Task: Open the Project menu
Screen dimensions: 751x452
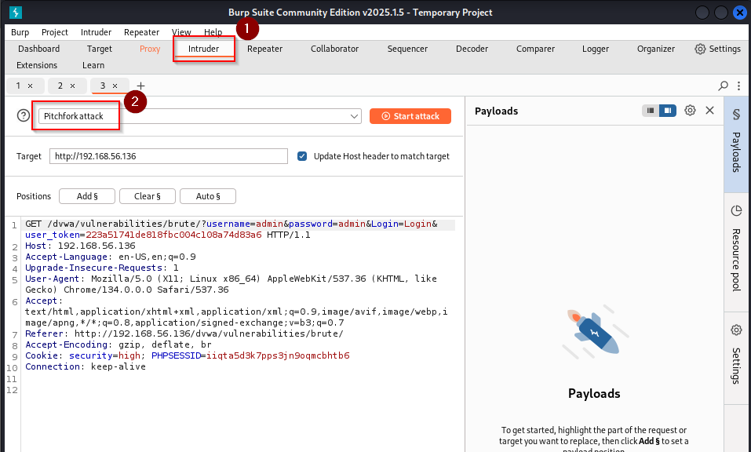Action: (55, 32)
